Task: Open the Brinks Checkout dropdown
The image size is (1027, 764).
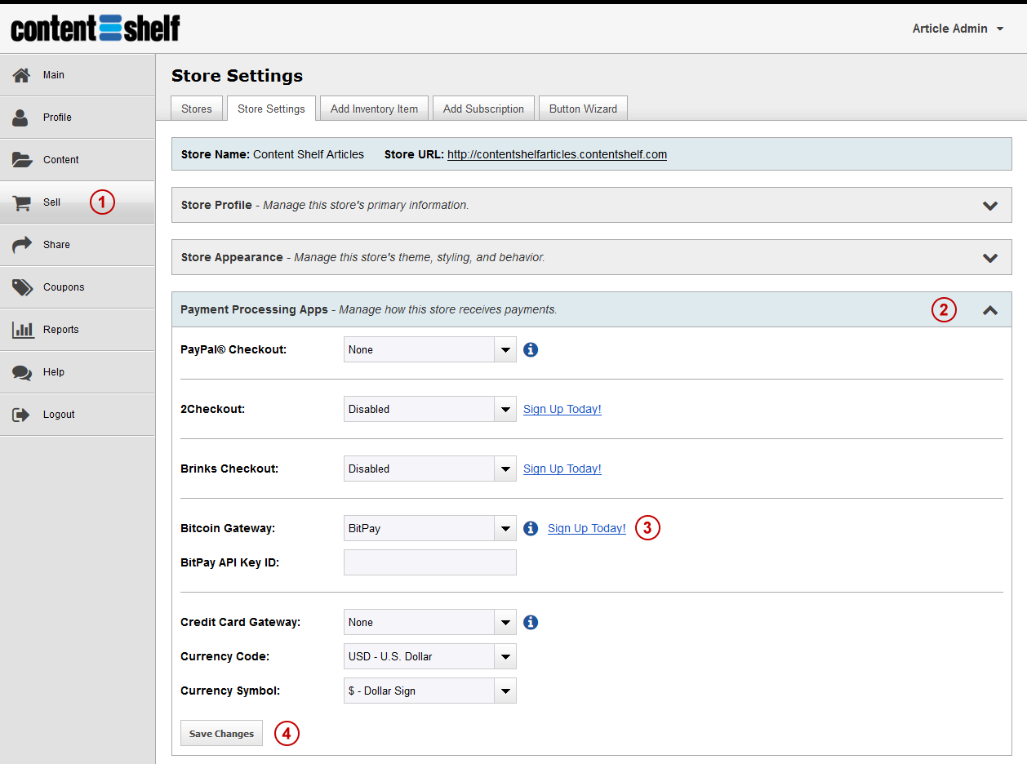Action: pyautogui.click(x=430, y=469)
